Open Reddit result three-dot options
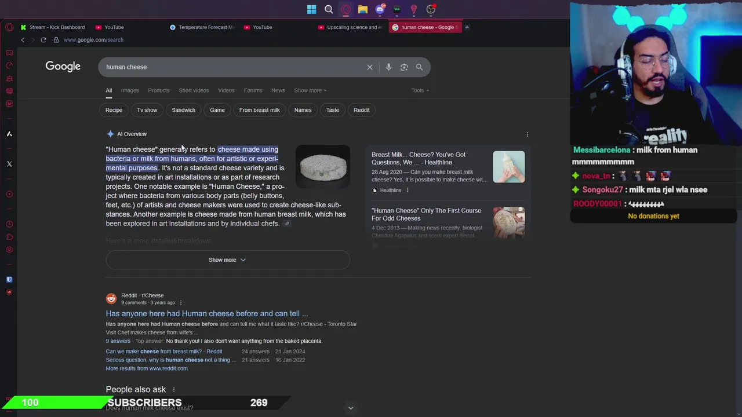 [180, 302]
